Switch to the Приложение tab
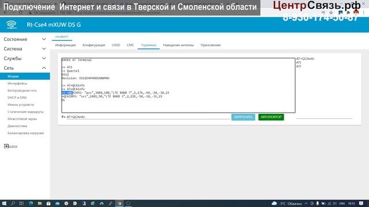 [210, 45]
